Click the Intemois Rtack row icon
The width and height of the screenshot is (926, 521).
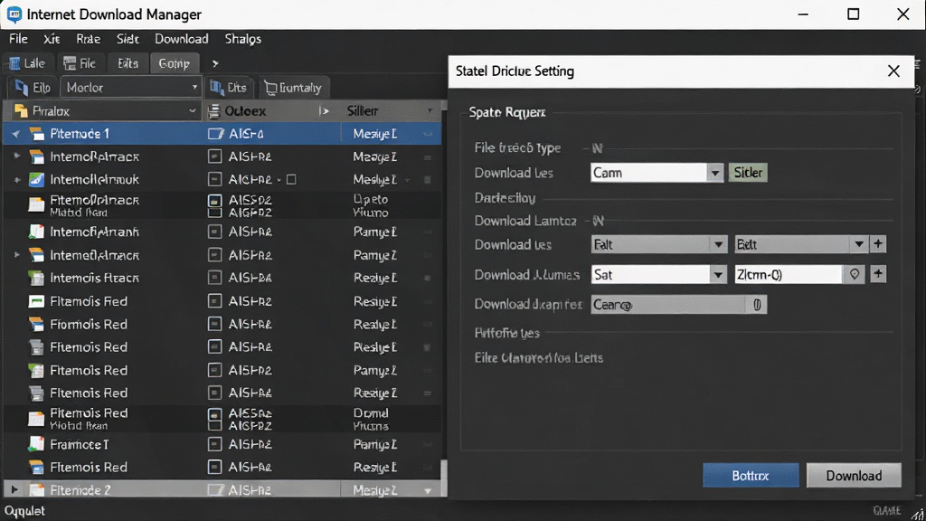36,278
